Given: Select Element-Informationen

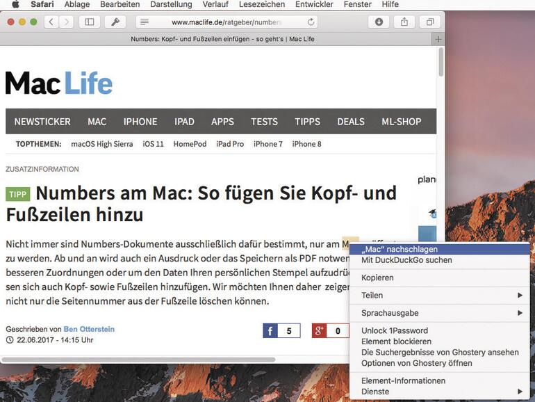Looking at the screenshot, I should coord(439,381).
